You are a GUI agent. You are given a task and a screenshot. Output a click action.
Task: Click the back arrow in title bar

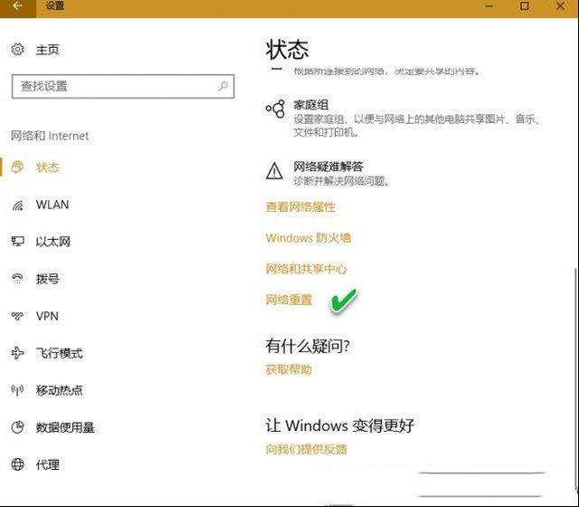tap(17, 6)
